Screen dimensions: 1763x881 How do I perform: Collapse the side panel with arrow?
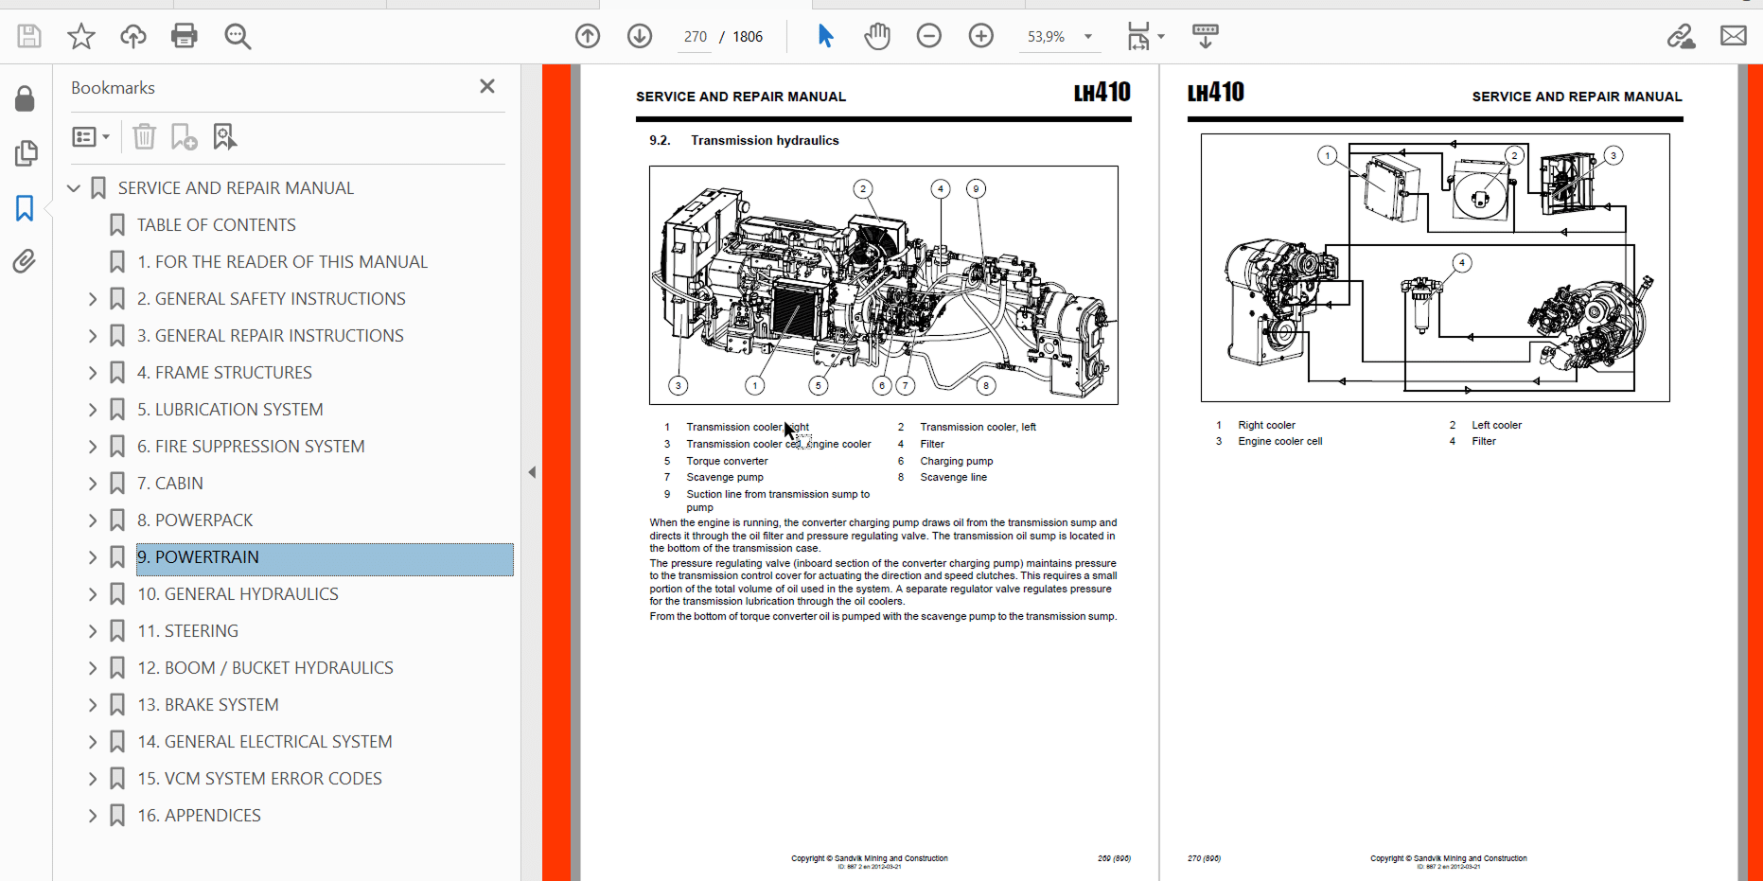tap(532, 472)
